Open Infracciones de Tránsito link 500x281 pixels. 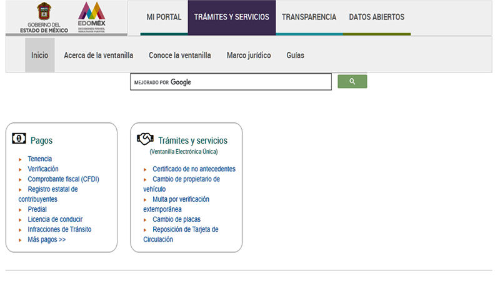click(x=59, y=229)
